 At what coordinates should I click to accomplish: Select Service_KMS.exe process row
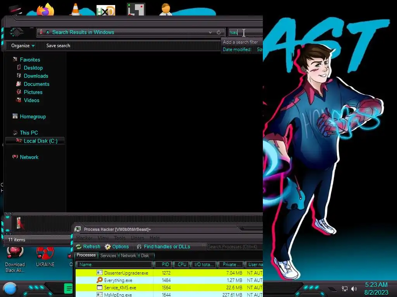(x=169, y=287)
